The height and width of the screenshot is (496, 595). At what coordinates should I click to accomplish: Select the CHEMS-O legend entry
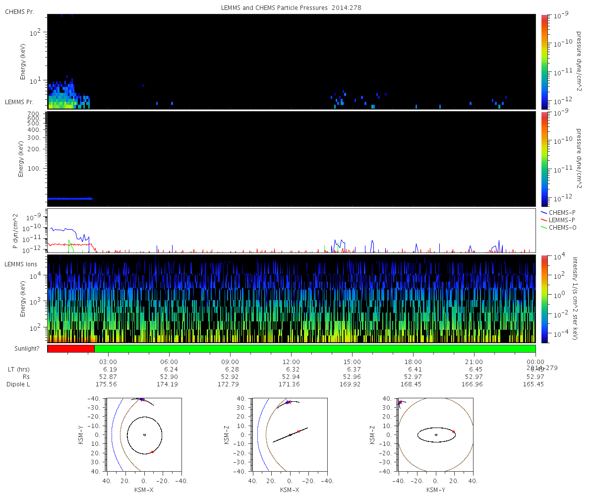[562, 227]
